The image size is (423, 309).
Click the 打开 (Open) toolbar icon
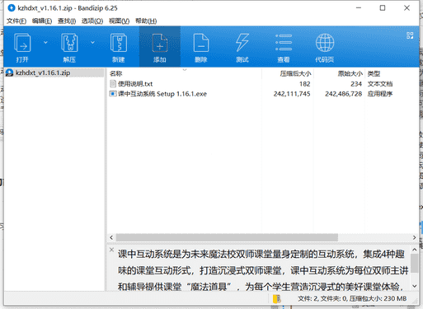point(22,43)
